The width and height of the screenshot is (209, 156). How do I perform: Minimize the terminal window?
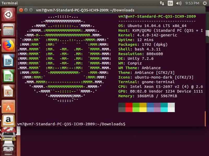(x=26, y=10)
